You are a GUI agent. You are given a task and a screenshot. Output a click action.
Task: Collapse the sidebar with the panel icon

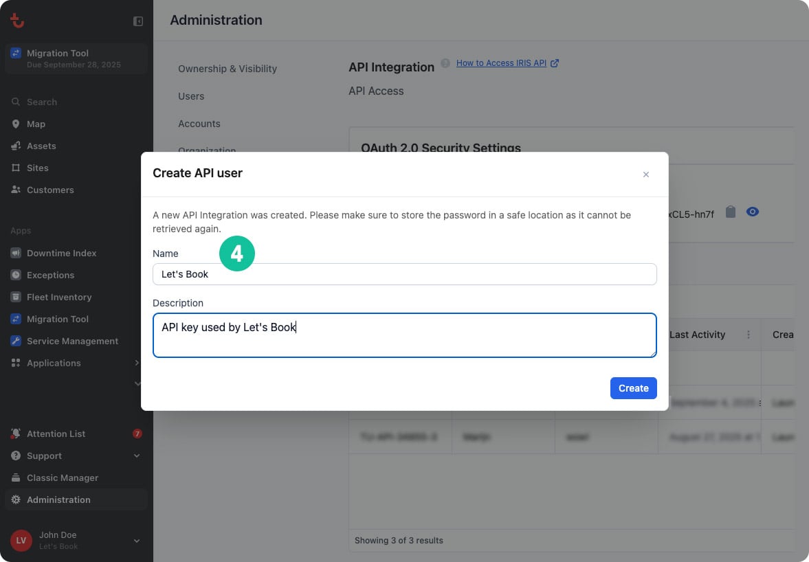coord(138,21)
